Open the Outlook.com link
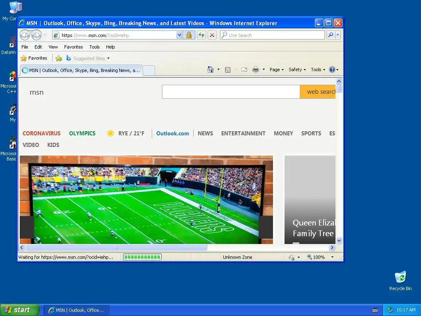Image resolution: width=421 pixels, height=316 pixels. click(172, 133)
